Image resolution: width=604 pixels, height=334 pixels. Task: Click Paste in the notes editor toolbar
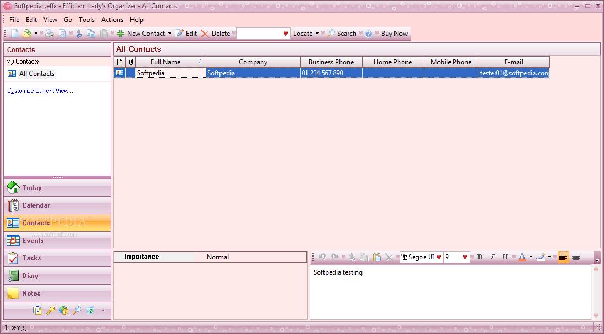click(377, 257)
